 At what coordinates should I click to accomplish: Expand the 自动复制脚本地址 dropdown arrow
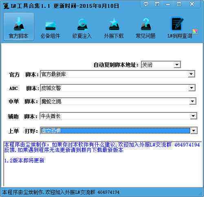(x=177, y=65)
